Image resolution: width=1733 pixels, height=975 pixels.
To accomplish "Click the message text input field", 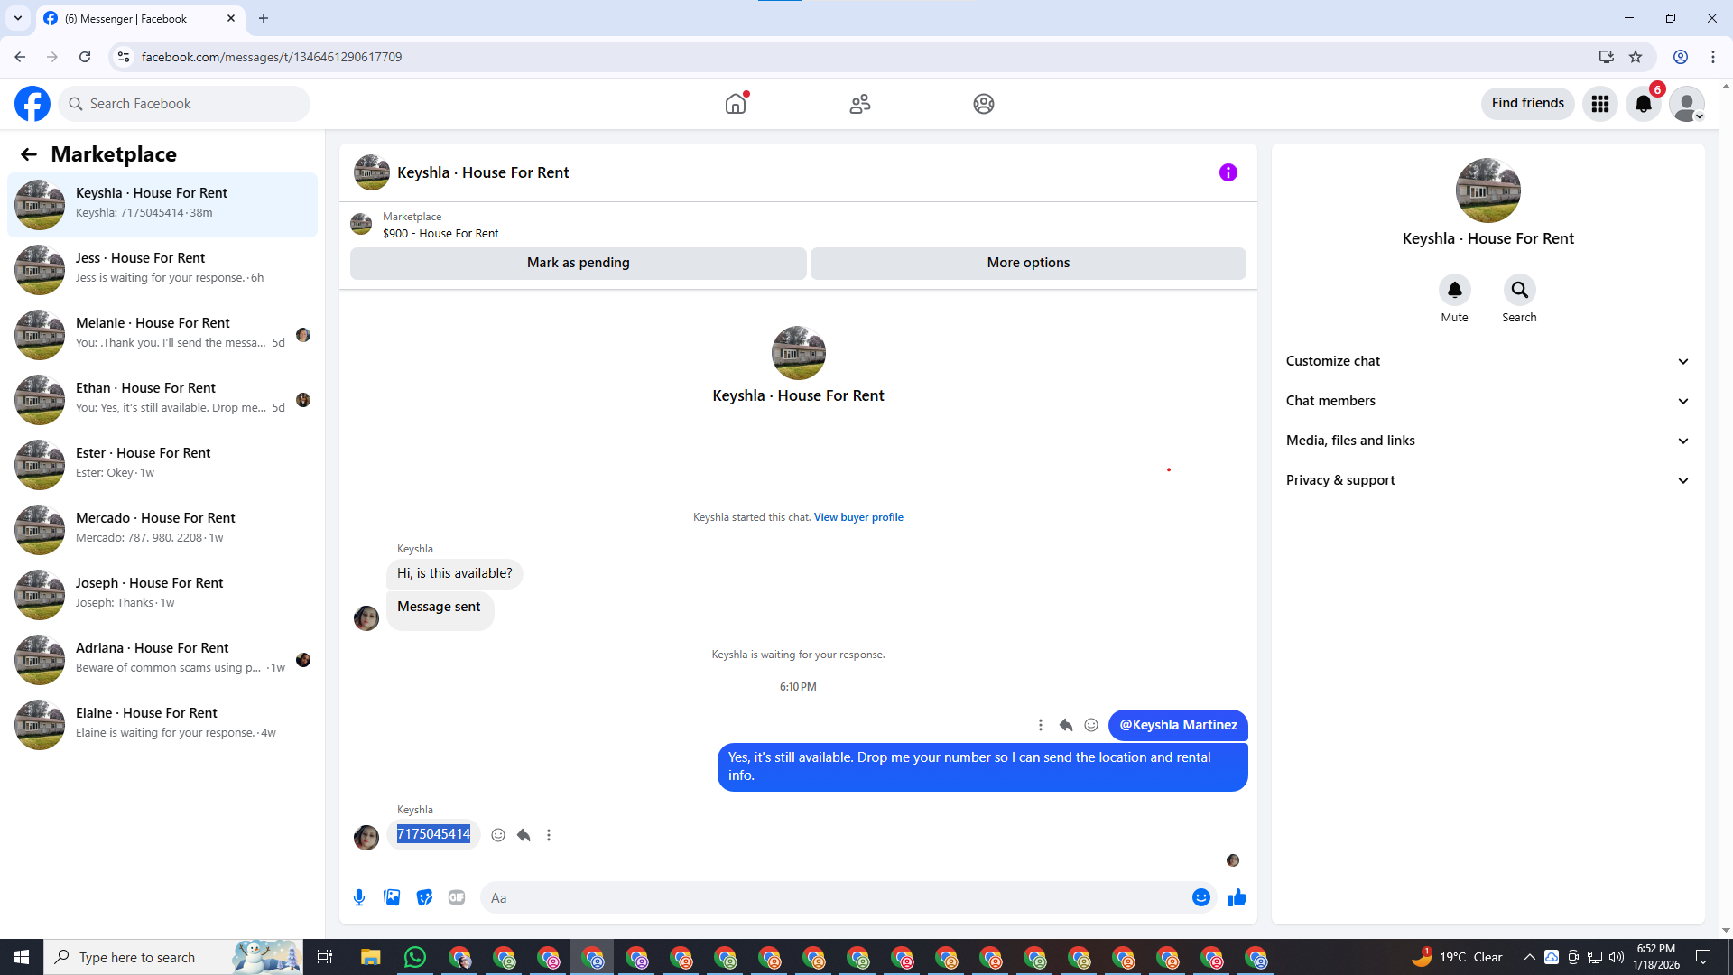I will point(830,897).
